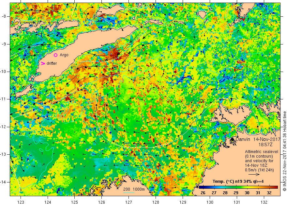Click longitude axis label 124
The width and height of the screenshot is (287, 206).
coord(48,202)
